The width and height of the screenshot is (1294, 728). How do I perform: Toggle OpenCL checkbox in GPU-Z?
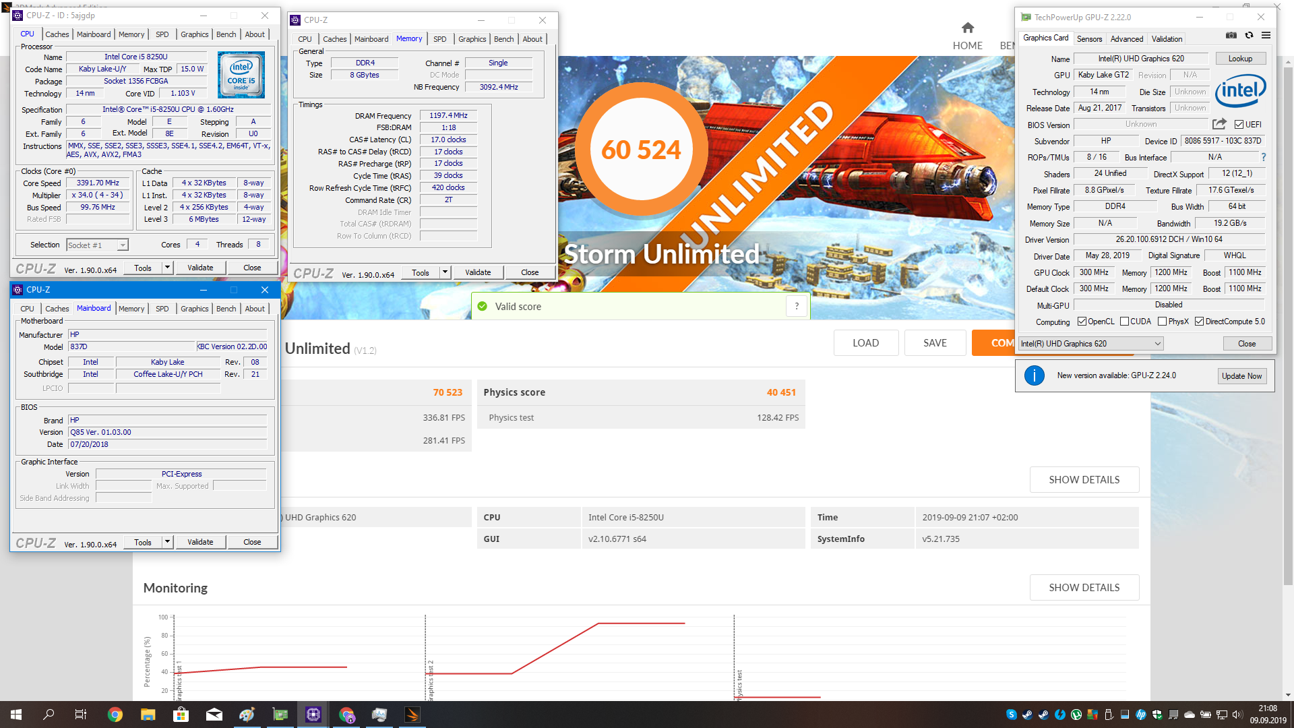coord(1082,322)
